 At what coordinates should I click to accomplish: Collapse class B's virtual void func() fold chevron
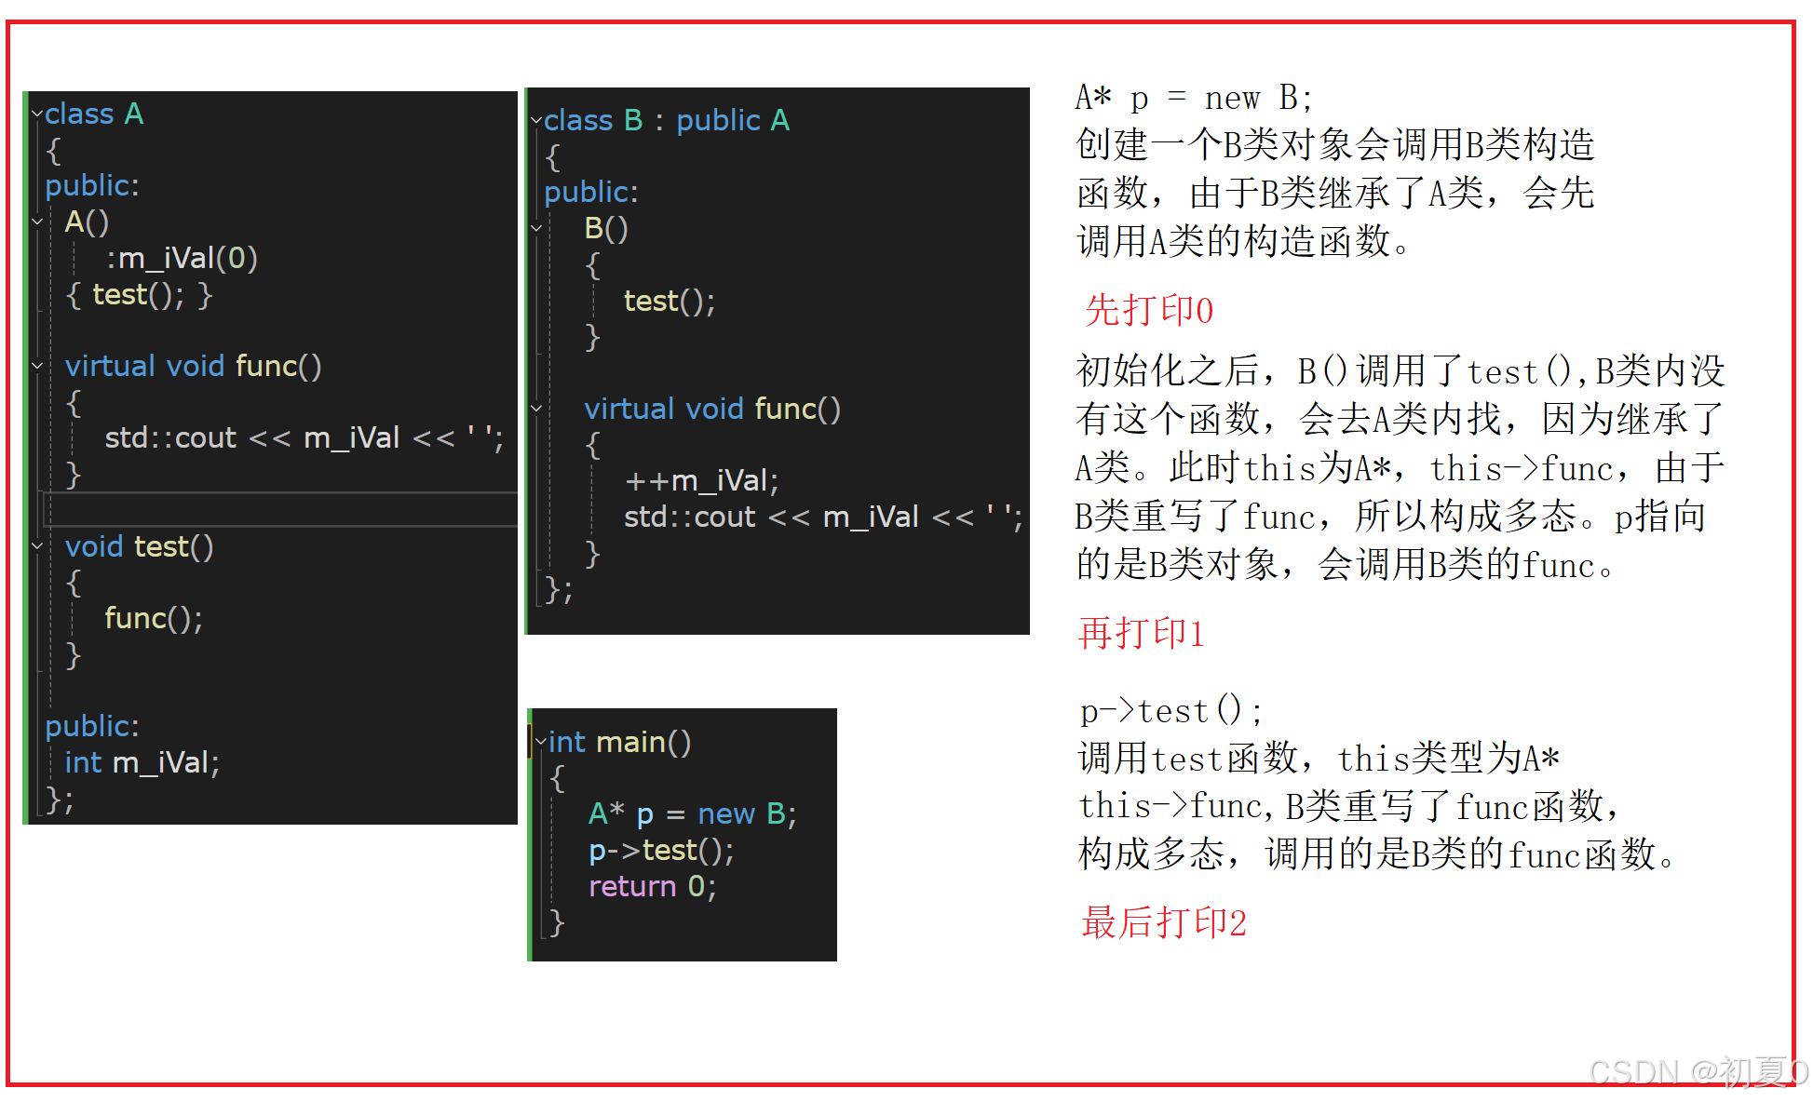536,409
